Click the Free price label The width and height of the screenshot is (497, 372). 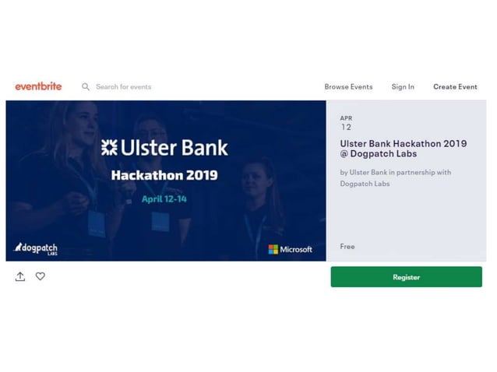point(347,246)
